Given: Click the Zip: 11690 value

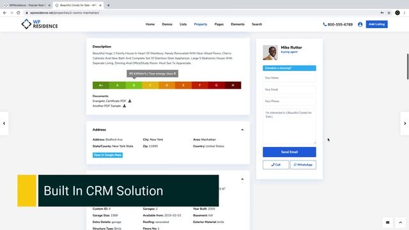Looking at the screenshot, I should pyautogui.click(x=153, y=146).
